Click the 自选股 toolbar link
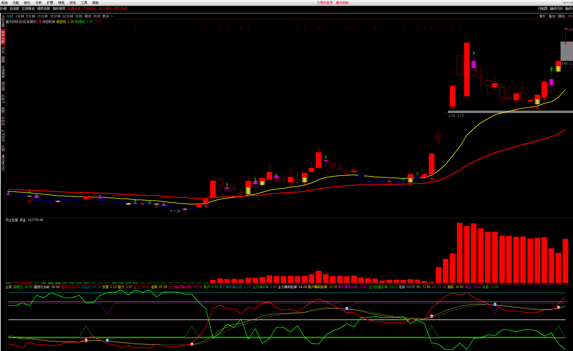573x351 pixels. coord(15,8)
